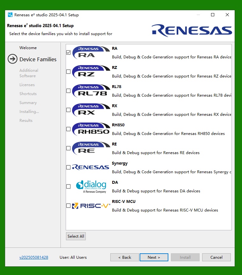Click the Synergy Renesas logo

click(91, 167)
